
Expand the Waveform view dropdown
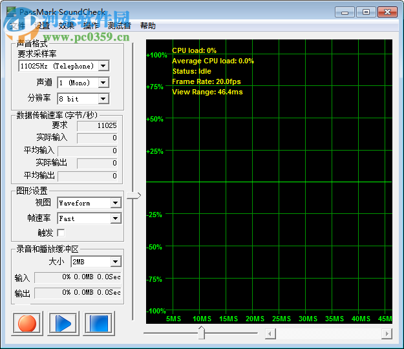click(115, 203)
